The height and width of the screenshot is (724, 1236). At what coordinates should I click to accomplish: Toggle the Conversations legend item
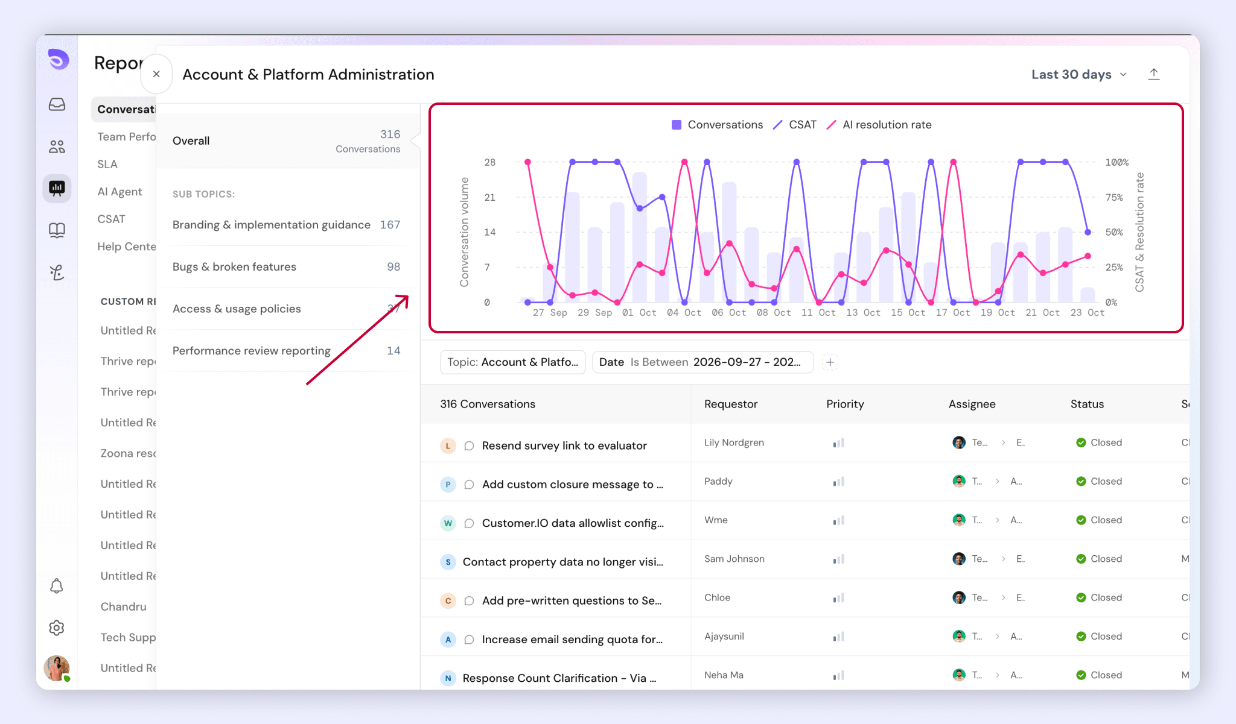click(717, 125)
